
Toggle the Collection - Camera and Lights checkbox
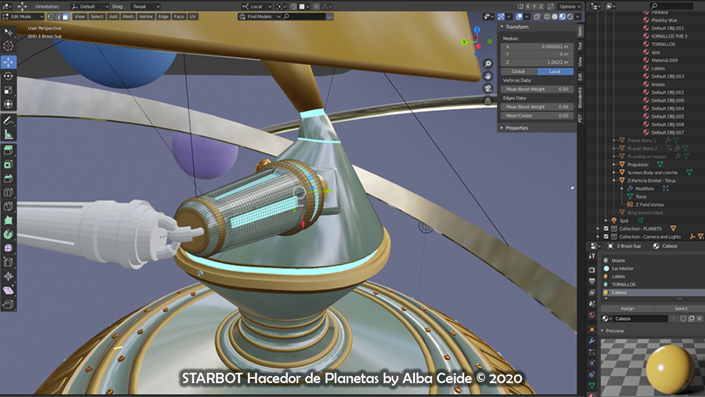606,237
